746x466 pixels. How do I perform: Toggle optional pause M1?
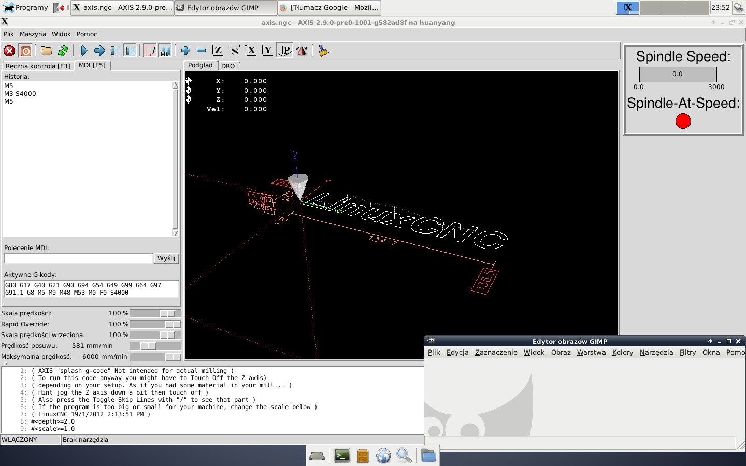[165, 51]
